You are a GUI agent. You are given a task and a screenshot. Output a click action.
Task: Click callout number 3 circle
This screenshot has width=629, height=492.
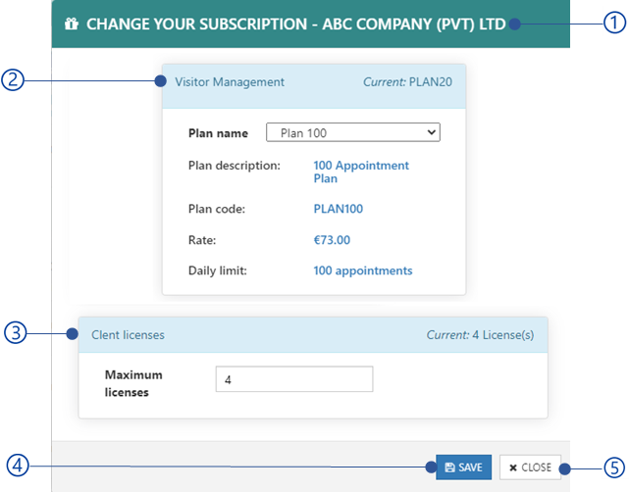pyautogui.click(x=16, y=332)
